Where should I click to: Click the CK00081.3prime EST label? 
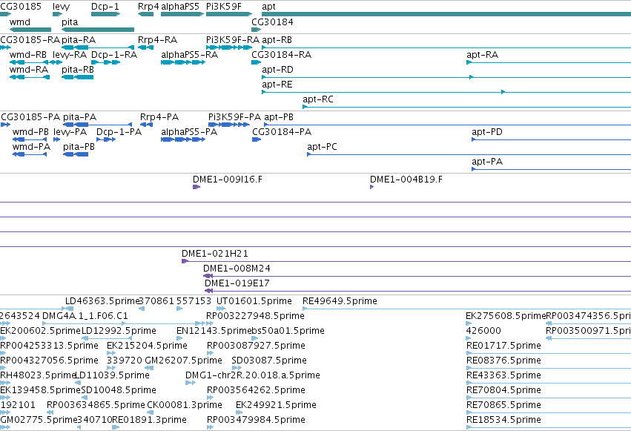(185, 405)
